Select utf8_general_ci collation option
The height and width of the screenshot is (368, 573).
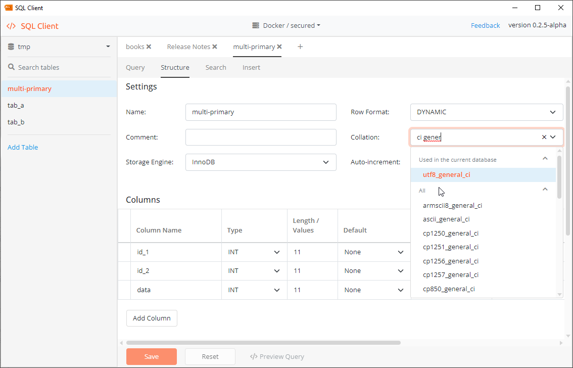447,175
